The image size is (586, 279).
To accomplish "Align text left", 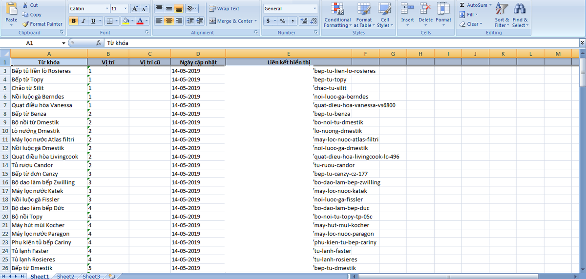I will (159, 21).
